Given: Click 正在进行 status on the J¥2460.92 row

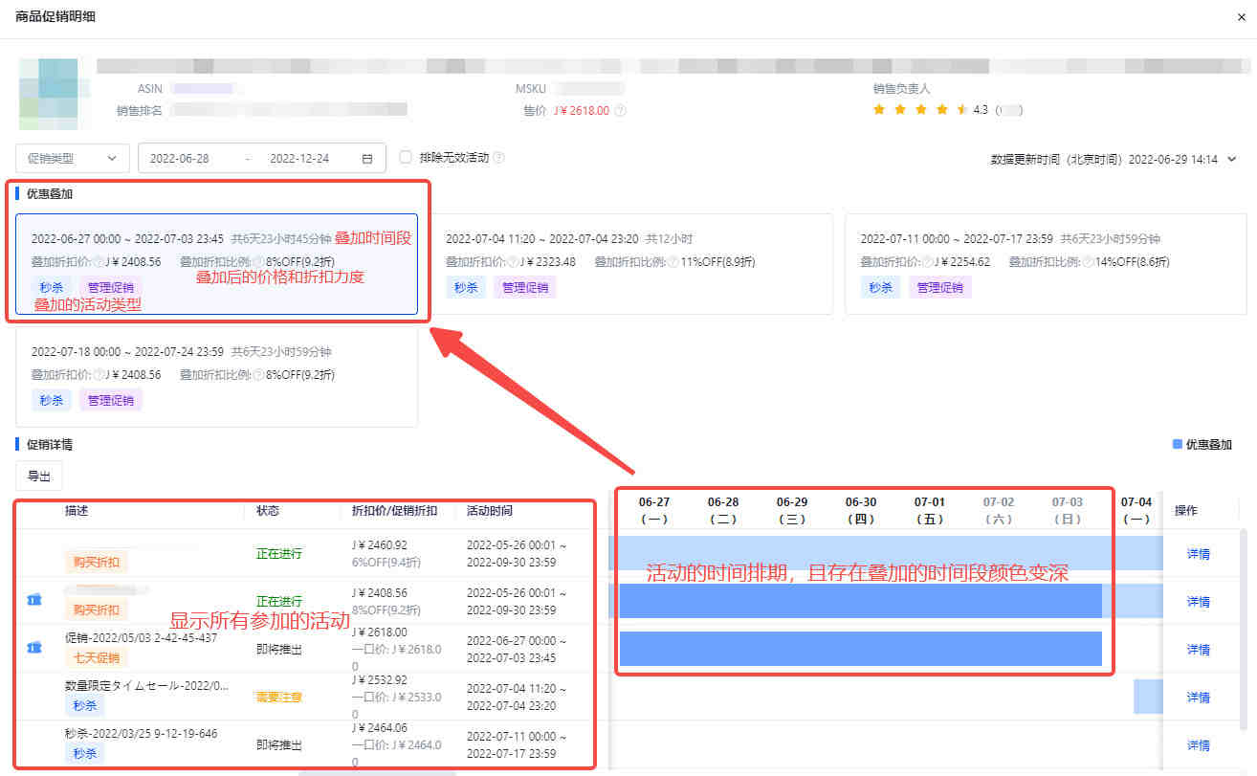Looking at the screenshot, I should [278, 553].
